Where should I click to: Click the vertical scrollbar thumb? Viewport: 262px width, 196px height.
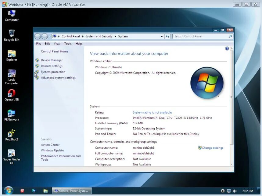[231, 97]
